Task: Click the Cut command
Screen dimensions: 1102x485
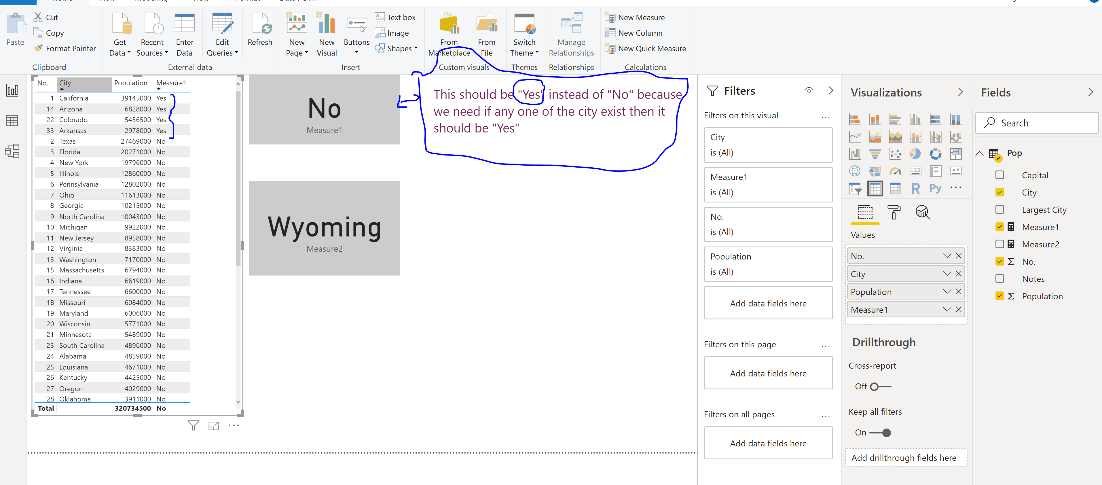Action: 46,17
